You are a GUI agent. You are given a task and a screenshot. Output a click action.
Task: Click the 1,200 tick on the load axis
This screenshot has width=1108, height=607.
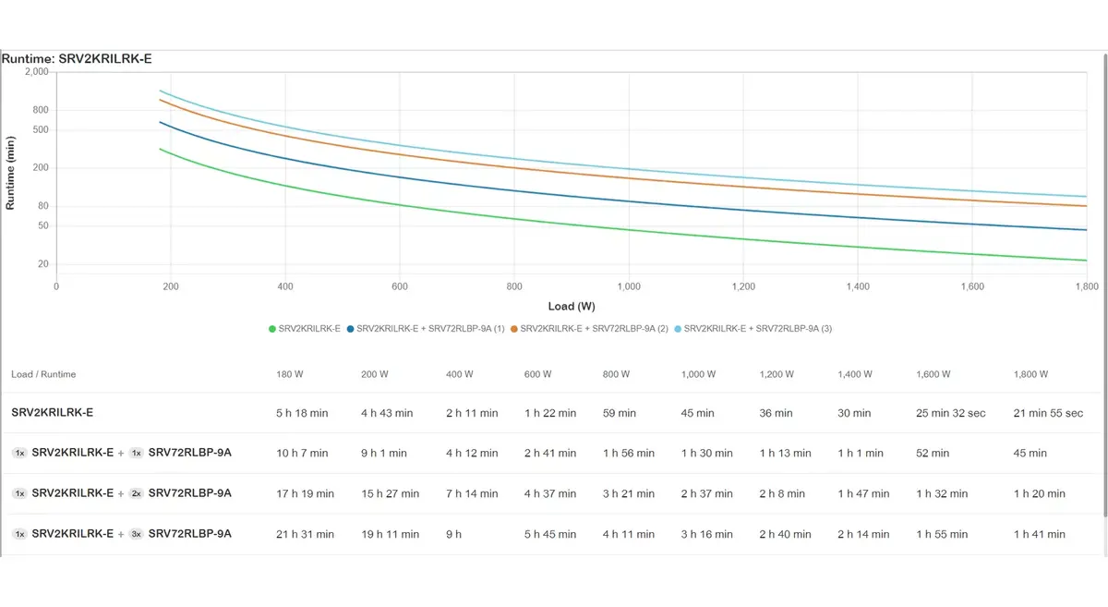coord(743,286)
